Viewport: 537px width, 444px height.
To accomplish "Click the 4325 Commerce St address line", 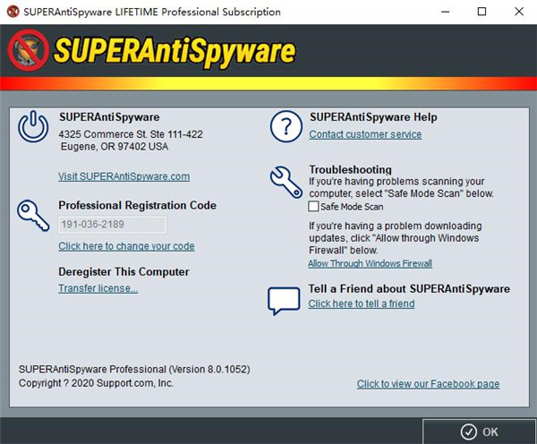I will pos(131,134).
